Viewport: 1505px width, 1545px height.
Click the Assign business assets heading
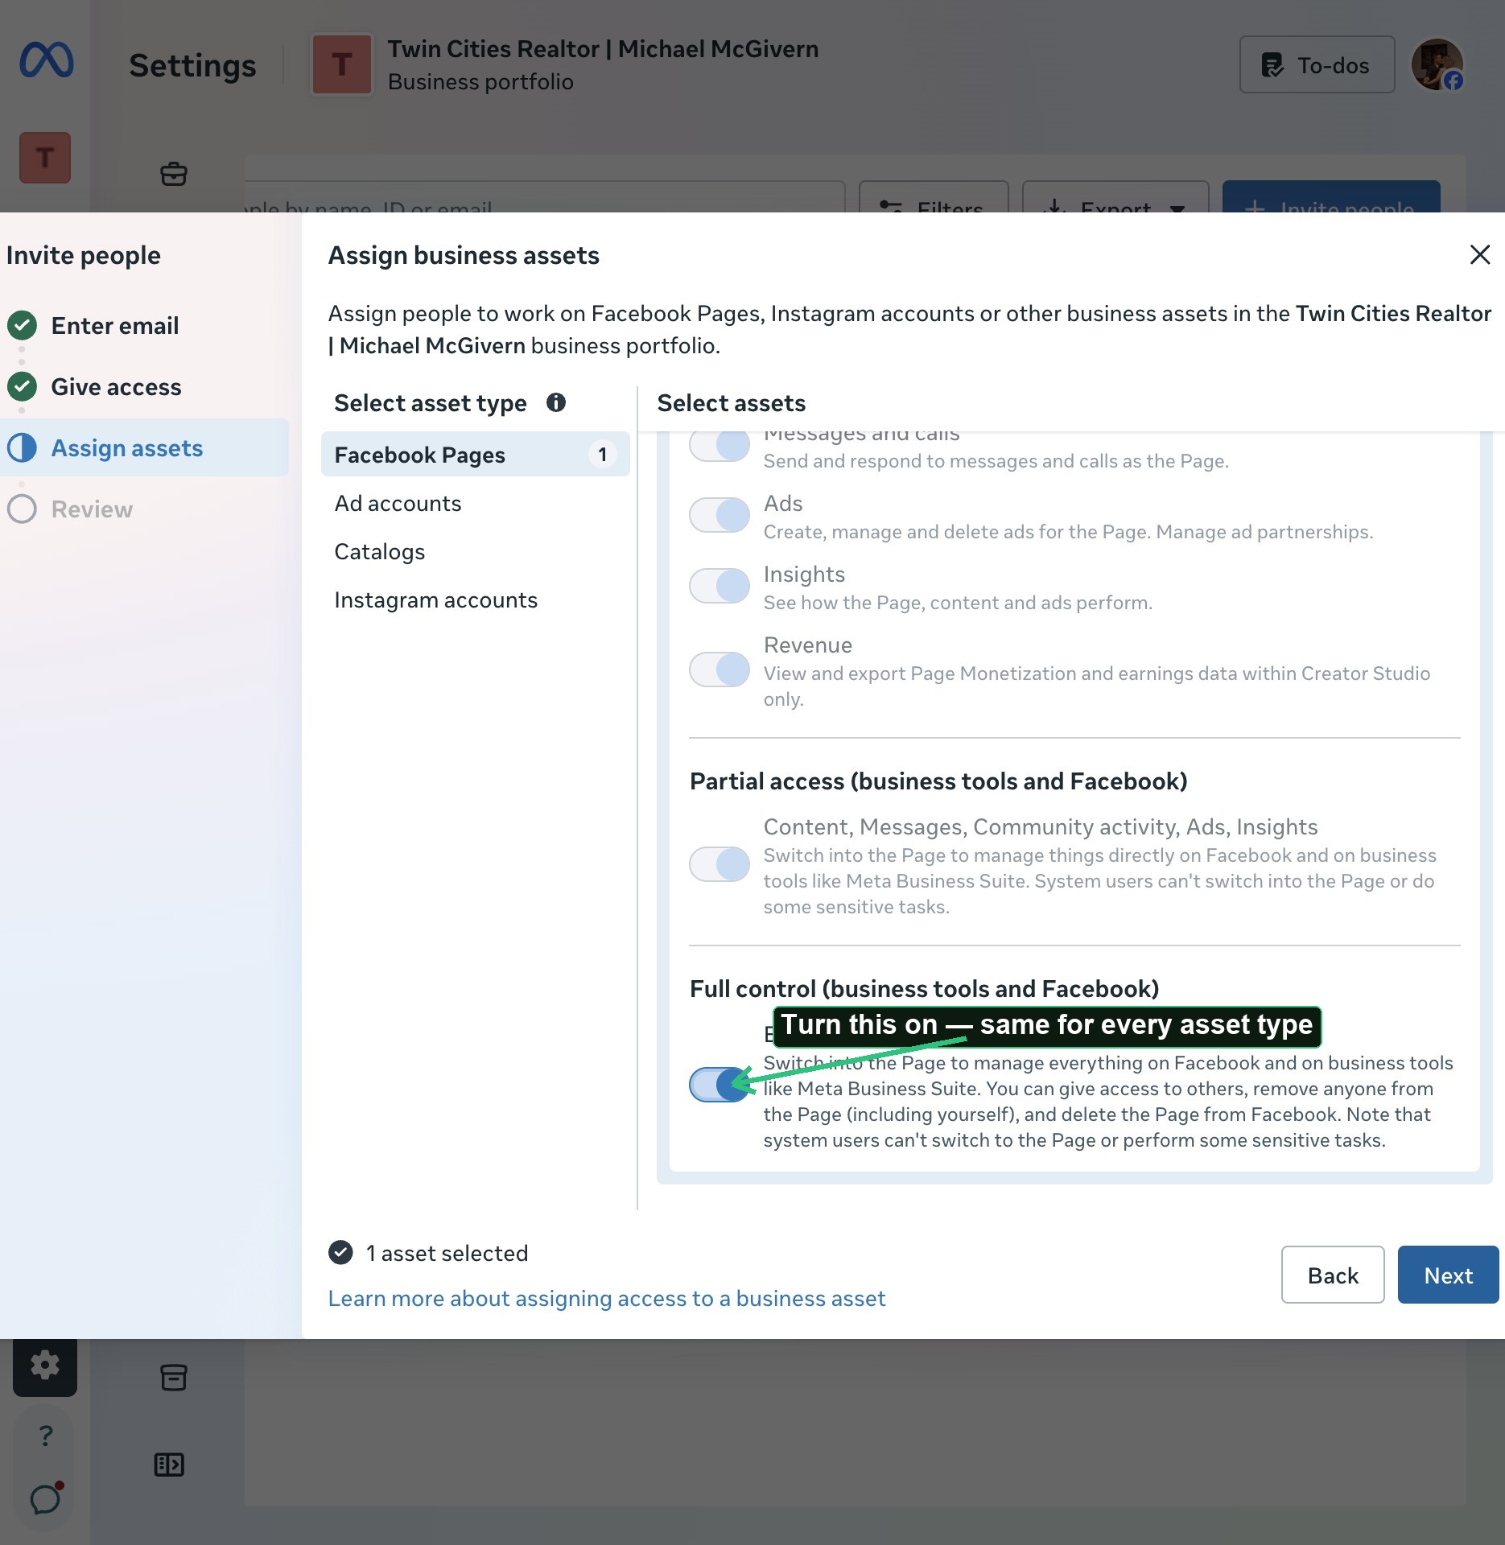464,256
